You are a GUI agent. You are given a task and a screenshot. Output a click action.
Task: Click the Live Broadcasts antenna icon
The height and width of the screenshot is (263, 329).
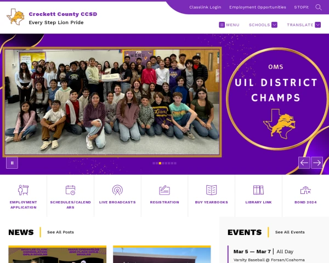pyautogui.click(x=117, y=190)
